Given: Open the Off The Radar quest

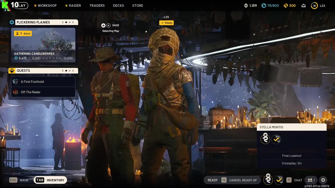Looking at the screenshot, I should click(x=43, y=92).
